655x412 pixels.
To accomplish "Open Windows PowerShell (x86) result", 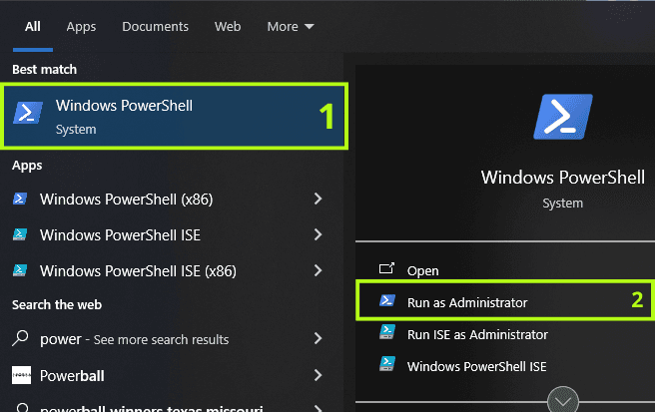I will 126,200.
